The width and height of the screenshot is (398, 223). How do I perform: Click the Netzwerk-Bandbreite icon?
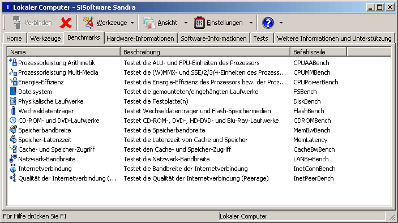point(13,159)
